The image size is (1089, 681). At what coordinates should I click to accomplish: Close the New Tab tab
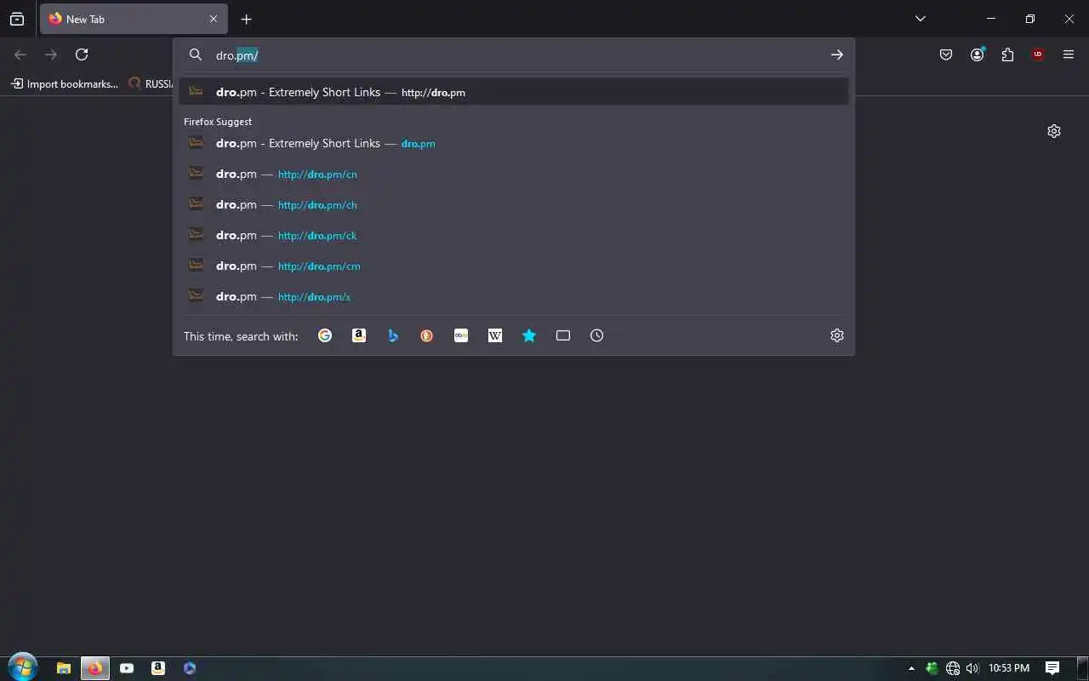point(214,19)
